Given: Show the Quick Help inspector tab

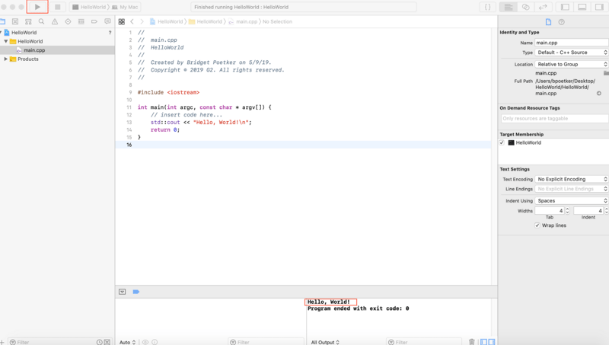Looking at the screenshot, I should pos(561,22).
